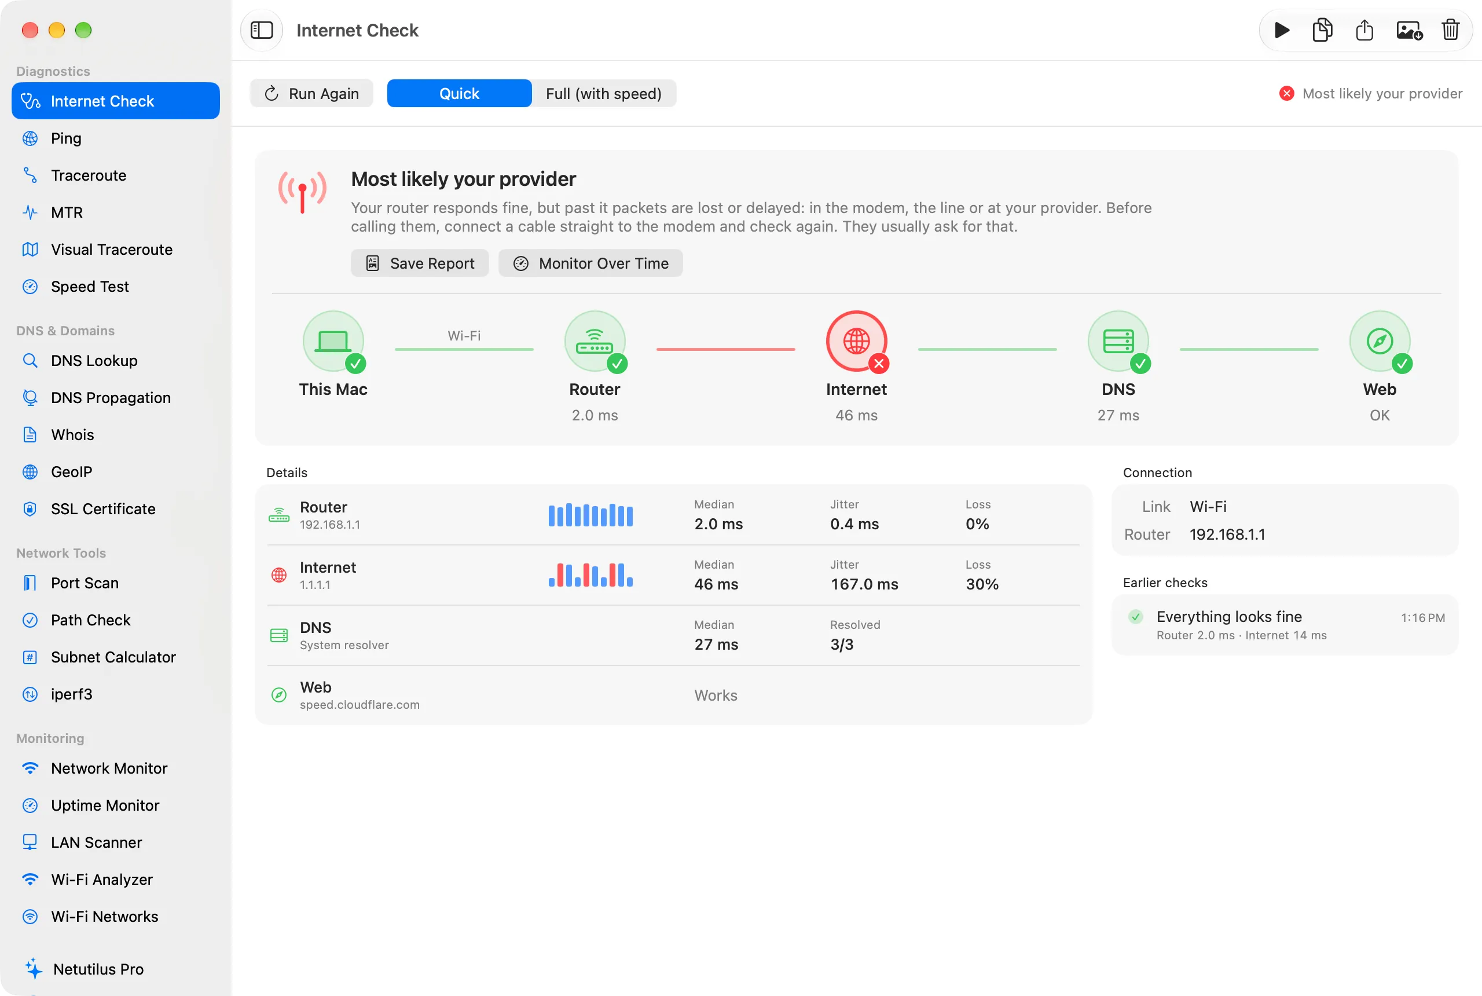
Task: Switch to Full (with speed) mode
Action: [x=604, y=93]
